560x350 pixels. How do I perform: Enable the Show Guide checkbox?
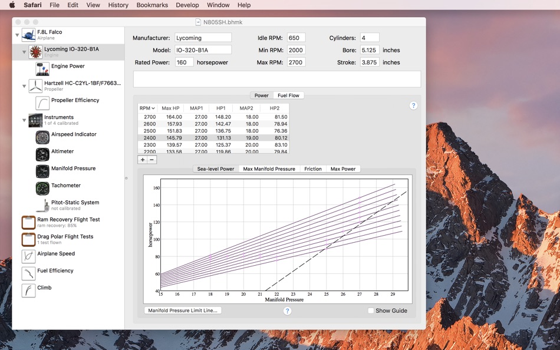coord(371,311)
